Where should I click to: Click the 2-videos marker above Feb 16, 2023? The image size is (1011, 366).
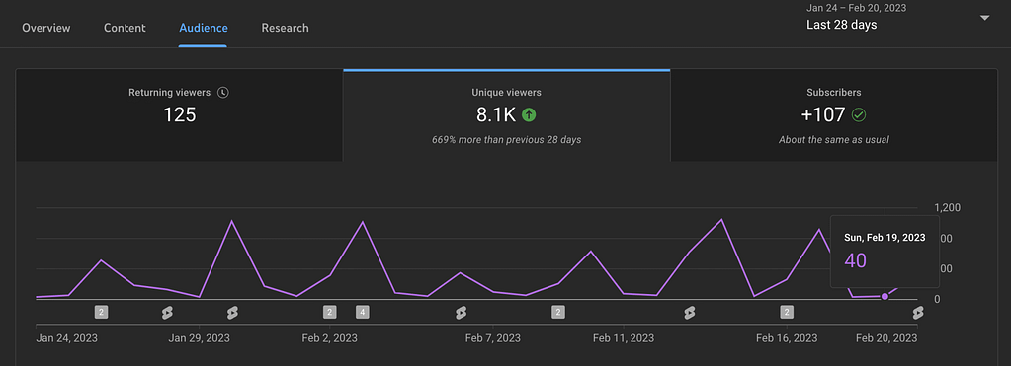coord(787,312)
